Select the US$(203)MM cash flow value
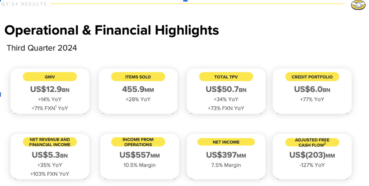This screenshot has width=369, height=186. 312,155
